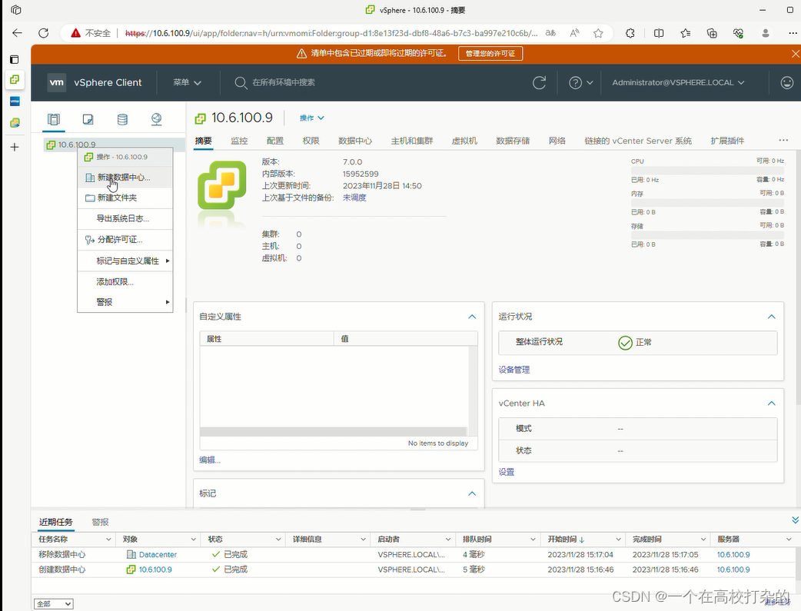Open Networking inventory view icon
Viewport: 801px width, 611px height.
coord(156,120)
